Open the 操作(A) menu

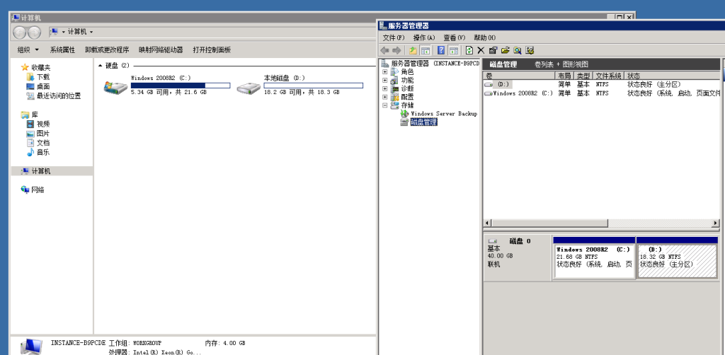[x=424, y=38]
